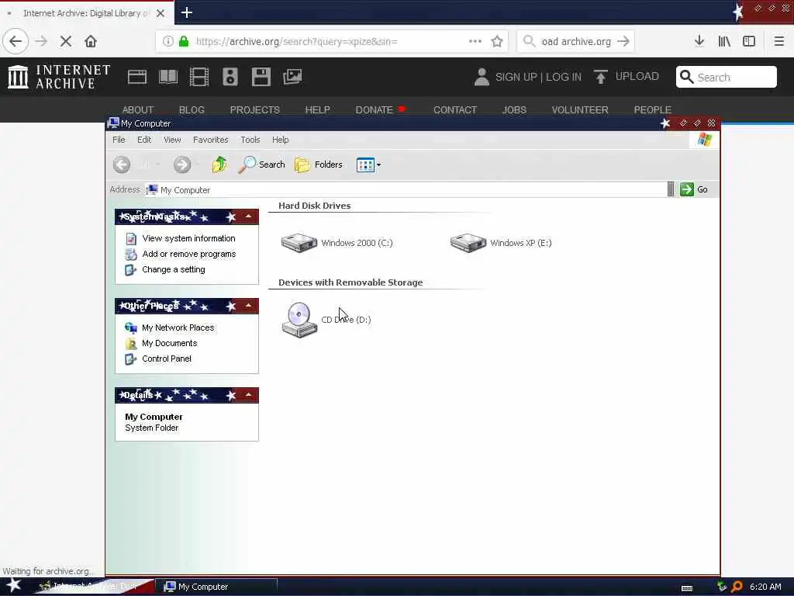The image size is (794, 596).
Task: Open the Favorites menu in My Computer
Action: point(211,140)
